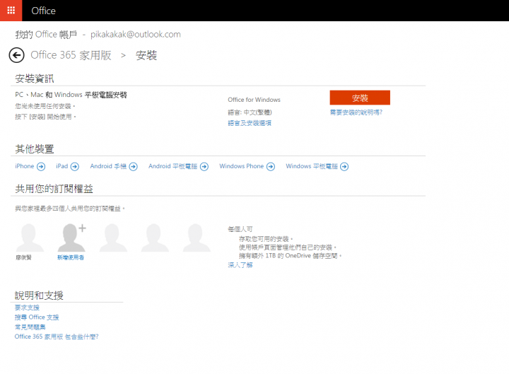Click the Office 365 家用版 breadcrumb

coord(71,55)
